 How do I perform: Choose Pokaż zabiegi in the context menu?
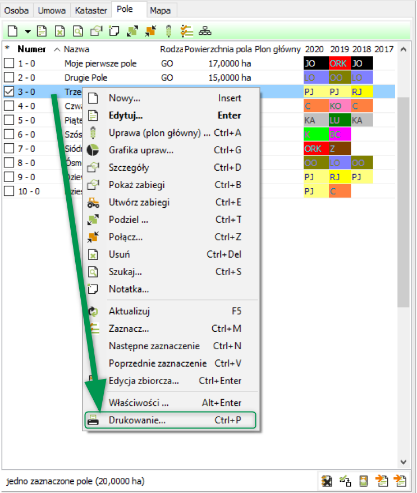coord(171,185)
